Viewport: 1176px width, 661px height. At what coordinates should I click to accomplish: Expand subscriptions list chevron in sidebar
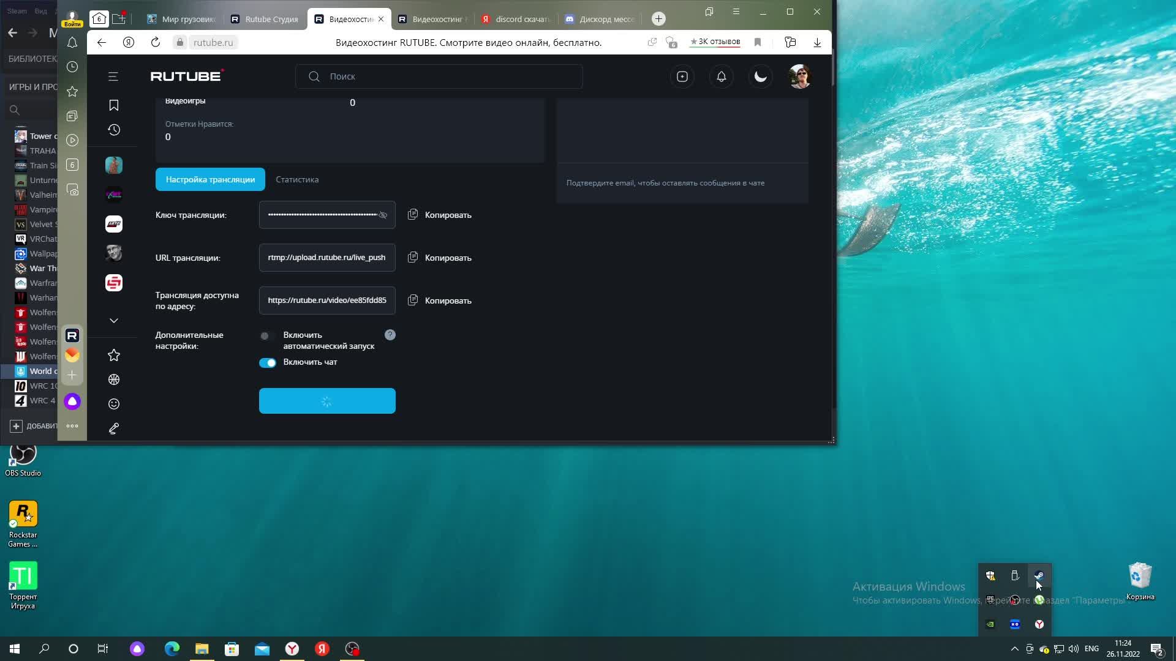(113, 321)
